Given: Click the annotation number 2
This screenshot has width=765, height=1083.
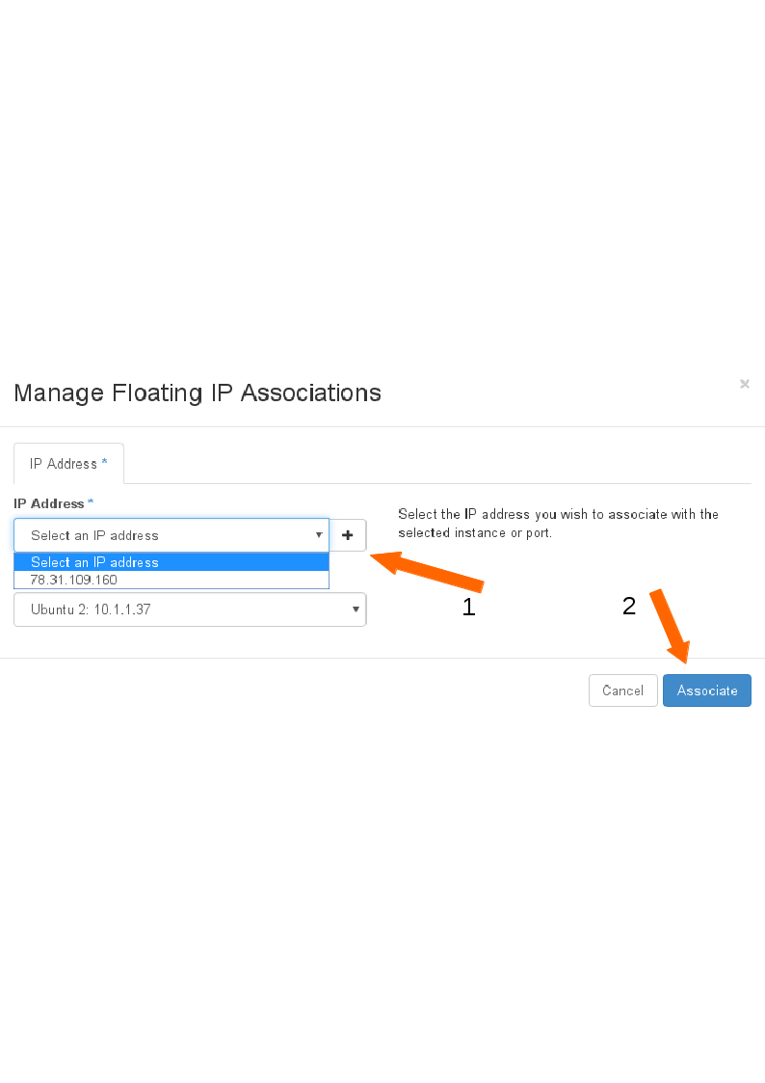Looking at the screenshot, I should [x=629, y=607].
